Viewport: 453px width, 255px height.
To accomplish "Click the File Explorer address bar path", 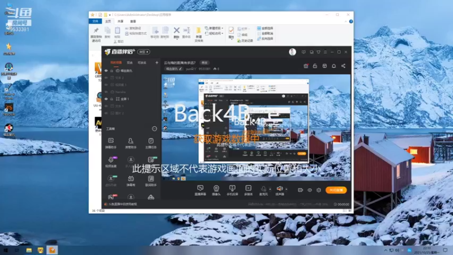I will pyautogui.click(x=143, y=15).
